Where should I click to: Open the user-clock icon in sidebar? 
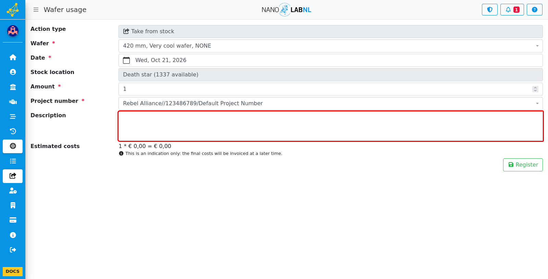[13, 191]
